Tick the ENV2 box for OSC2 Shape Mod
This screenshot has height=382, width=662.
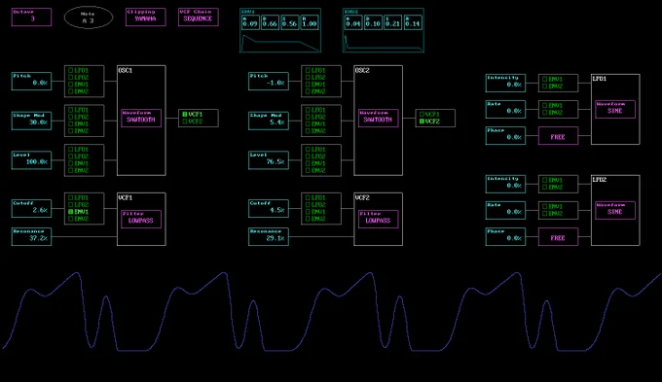[308, 131]
